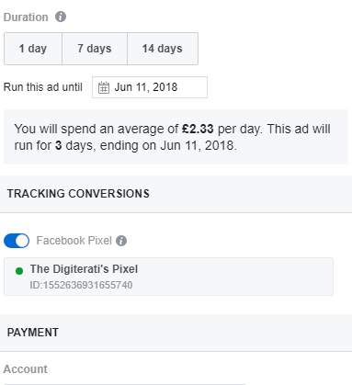
Task: Click the Facebook Pixel label text
Action: point(74,241)
